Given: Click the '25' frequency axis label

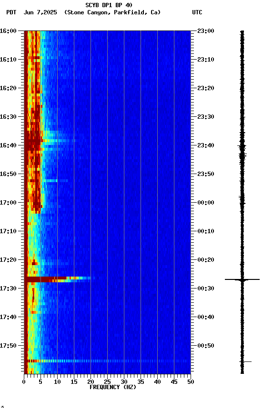Looking at the screenshot, I should pos(107,382).
